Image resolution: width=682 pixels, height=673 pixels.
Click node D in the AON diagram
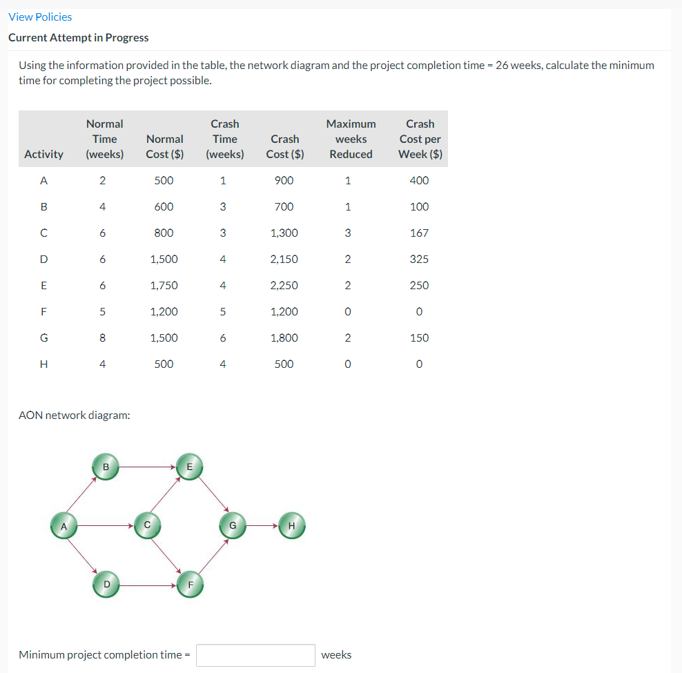(x=106, y=584)
